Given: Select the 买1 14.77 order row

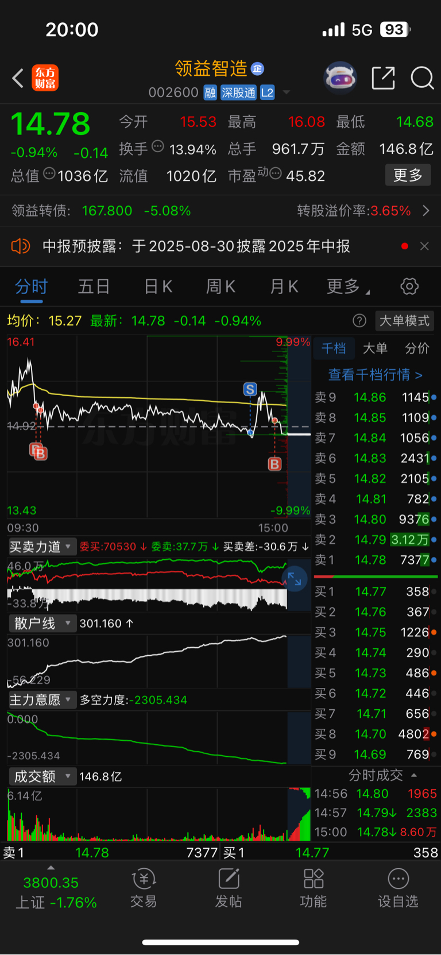Looking at the screenshot, I should coord(375,591).
